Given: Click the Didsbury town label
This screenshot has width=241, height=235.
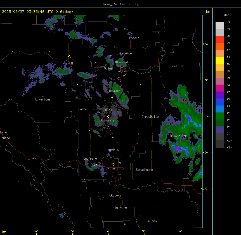Looking at the screenshot, I should click(x=107, y=120).
